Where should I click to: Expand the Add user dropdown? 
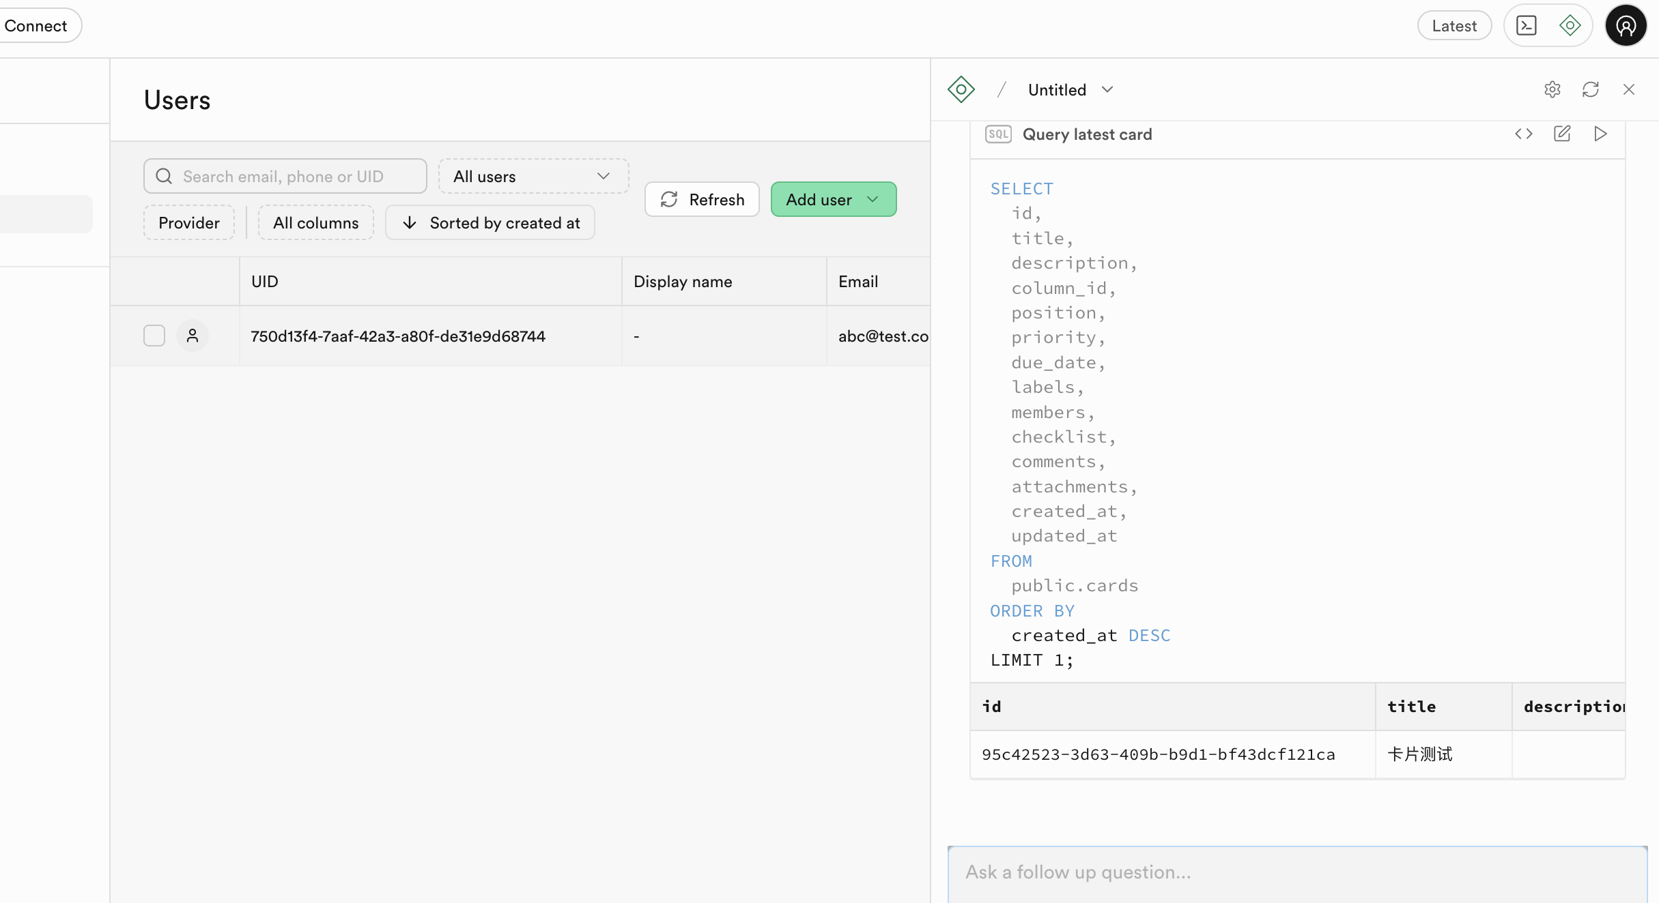(873, 199)
